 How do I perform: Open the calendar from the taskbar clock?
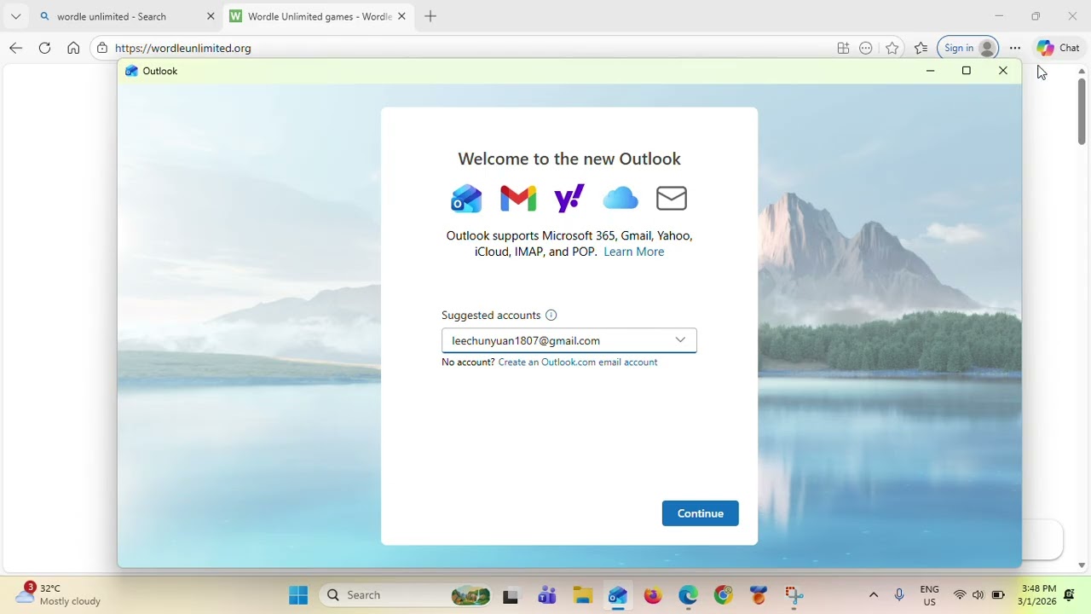pyautogui.click(x=1038, y=595)
